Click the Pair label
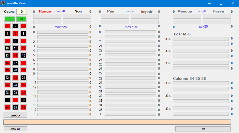This screenshot has height=133, width=239. 111,11
